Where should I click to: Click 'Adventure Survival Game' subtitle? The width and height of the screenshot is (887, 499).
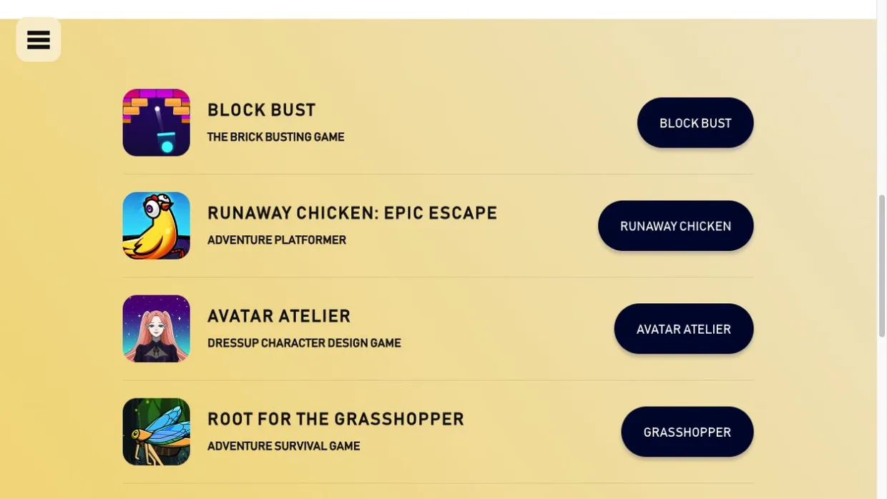[x=283, y=446]
